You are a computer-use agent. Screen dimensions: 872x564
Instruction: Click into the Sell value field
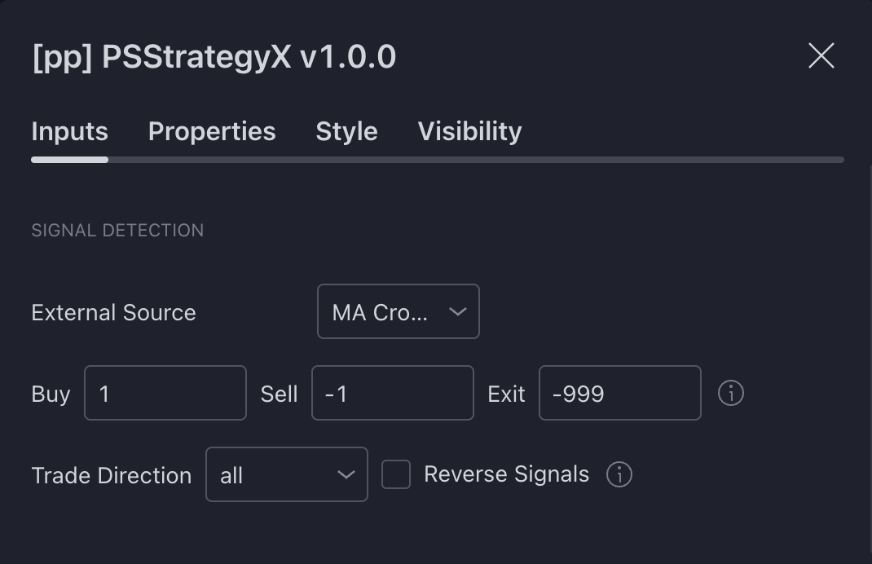(x=393, y=393)
